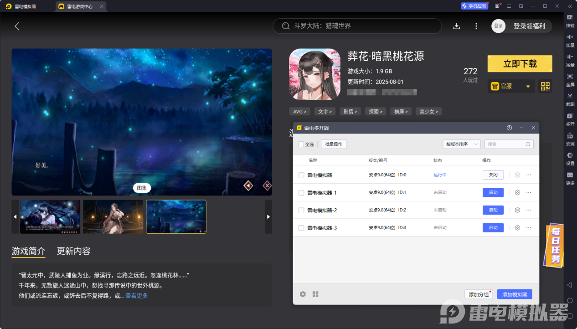Click the AVG genre tag
The height and width of the screenshot is (329, 577).
tap(299, 112)
